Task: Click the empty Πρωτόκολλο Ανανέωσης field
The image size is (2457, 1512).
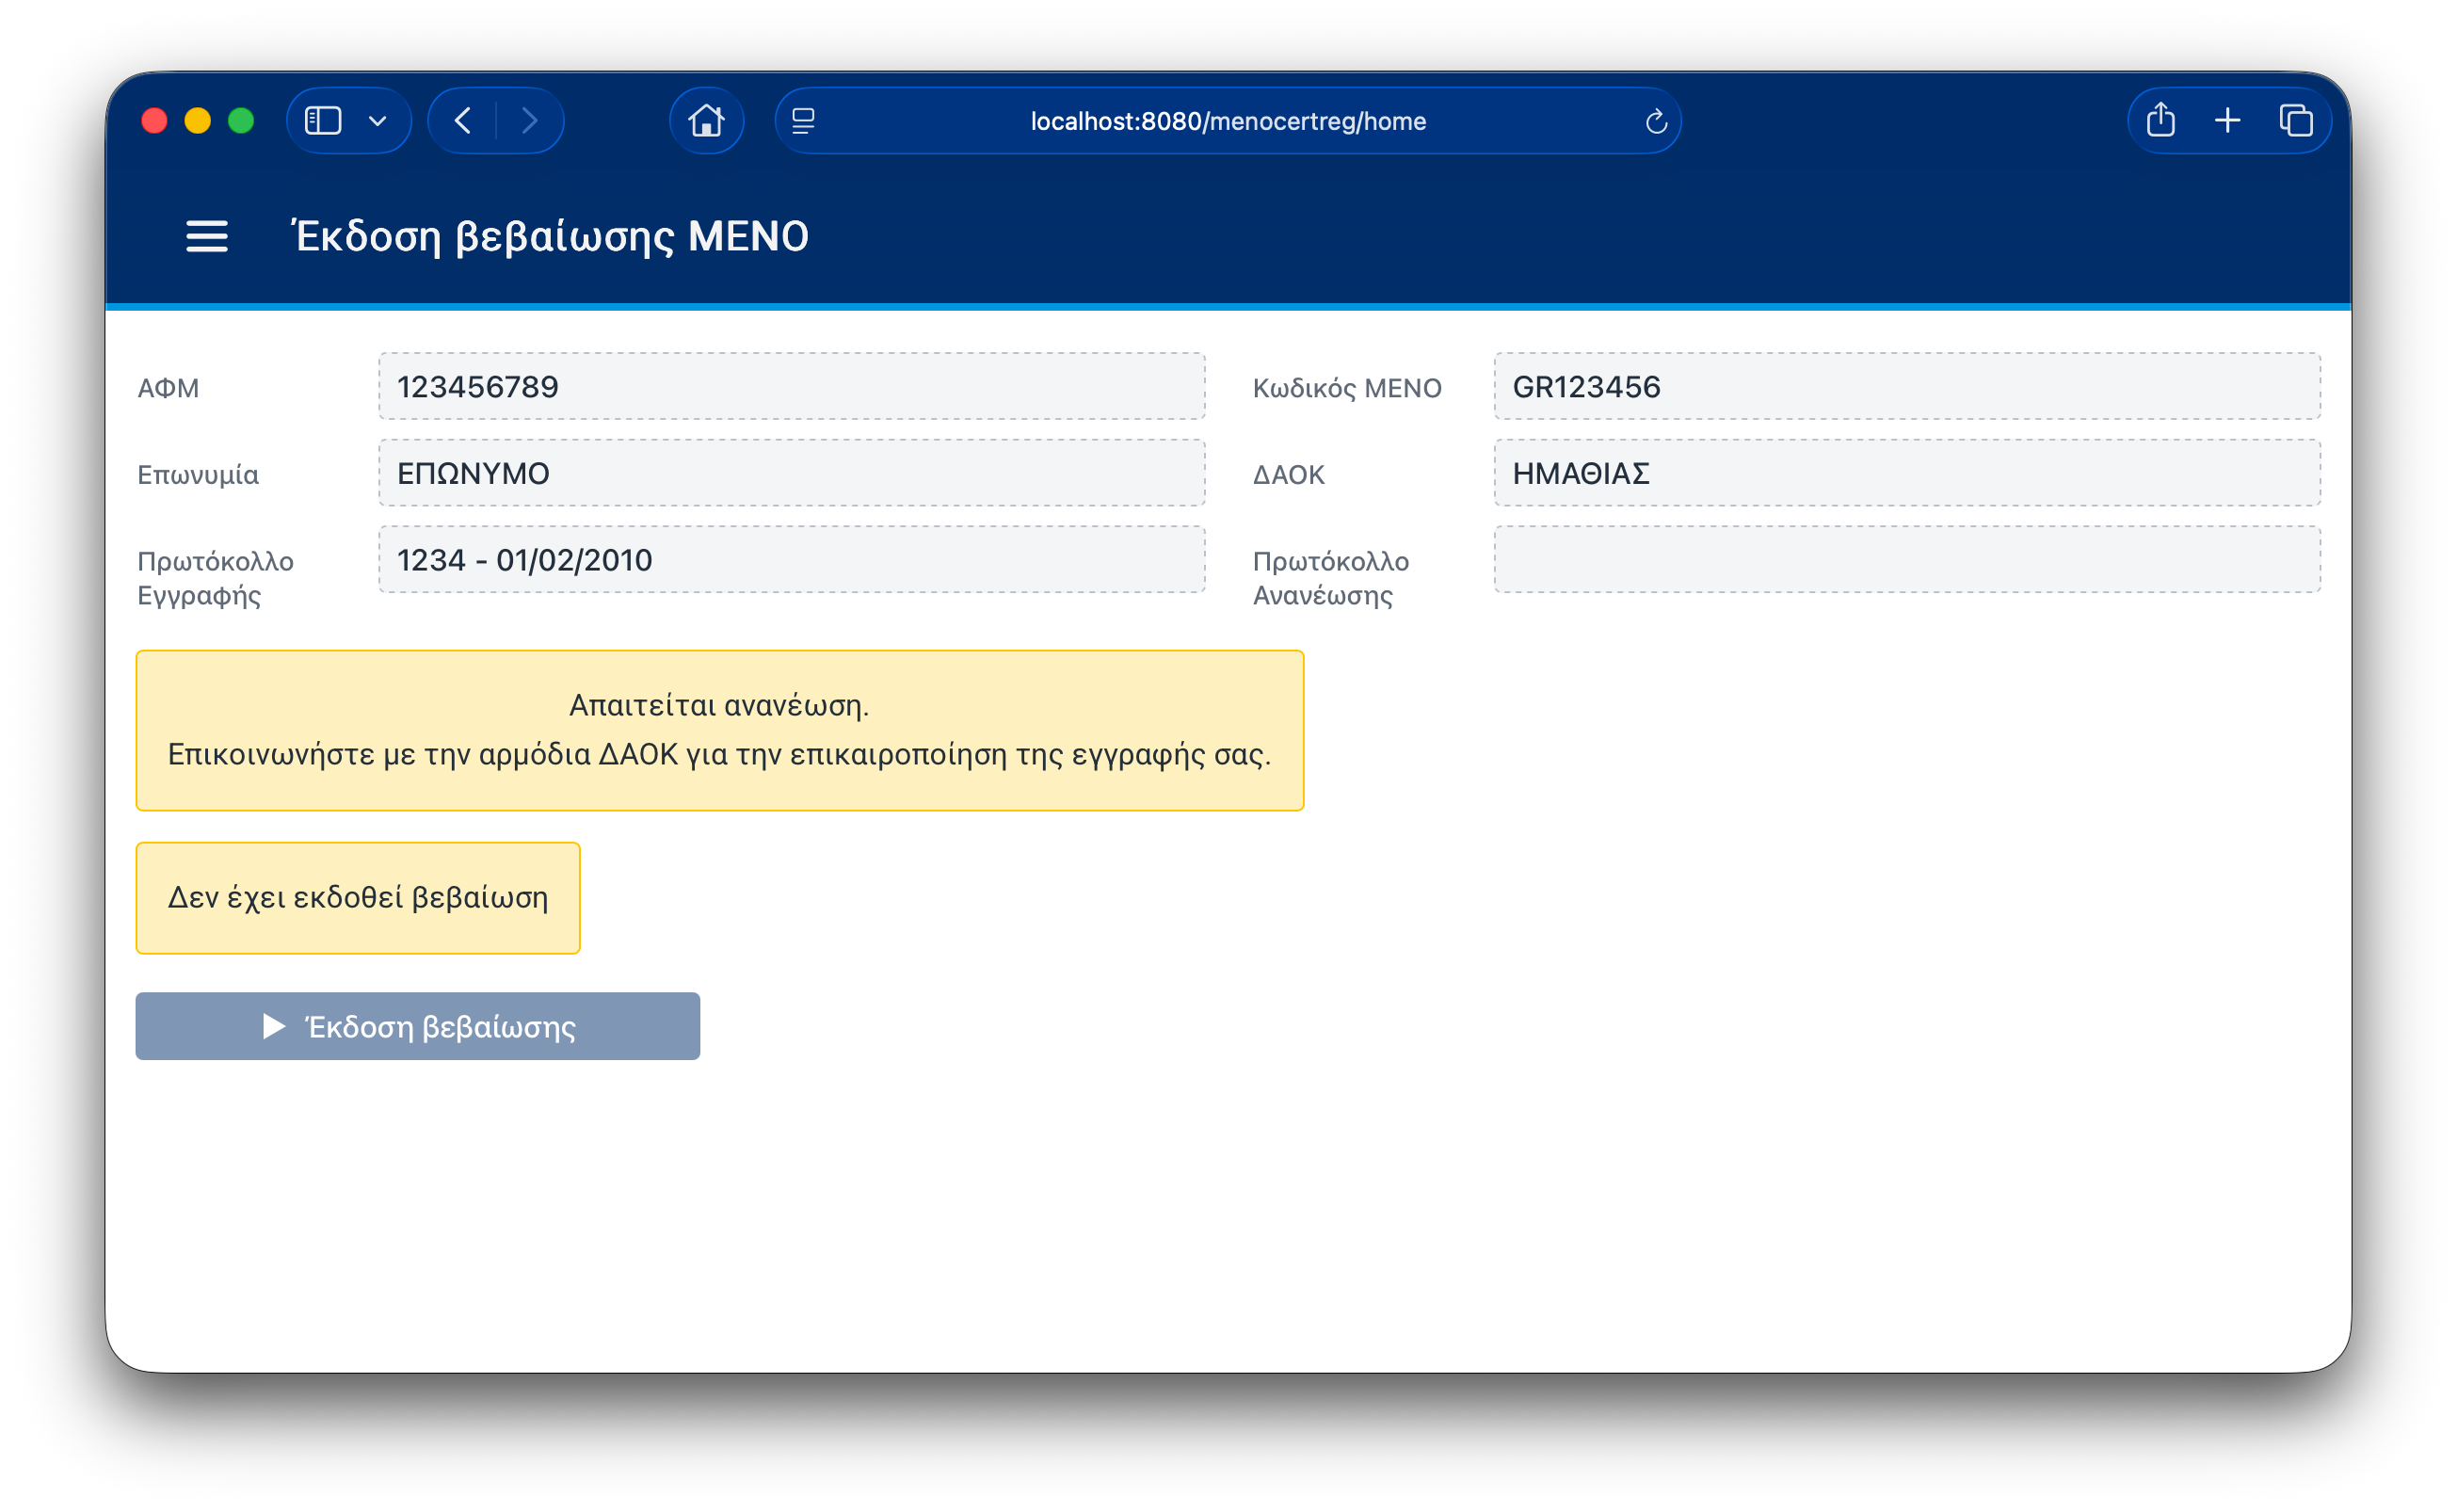Action: 1906,560
